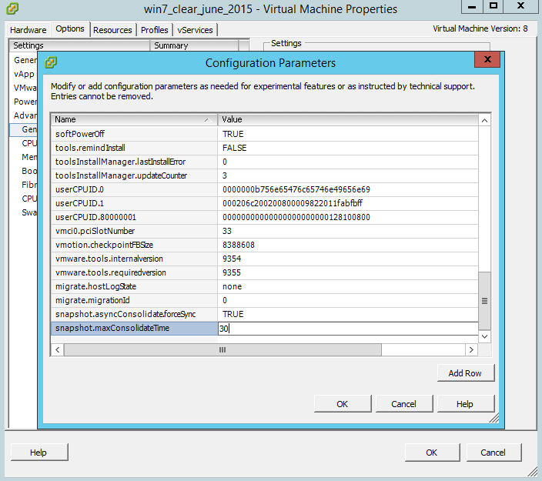Image resolution: width=542 pixels, height=481 pixels.
Task: Click Add Row button
Action: click(x=465, y=373)
